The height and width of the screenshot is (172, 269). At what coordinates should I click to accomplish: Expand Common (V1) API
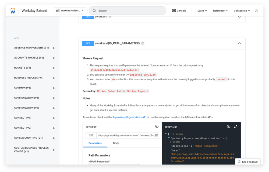54,88
